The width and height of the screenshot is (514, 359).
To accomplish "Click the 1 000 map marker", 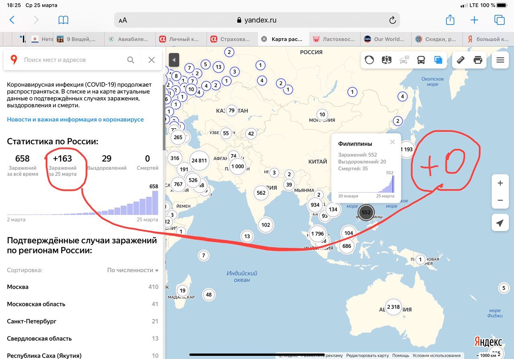I will pos(238,166).
